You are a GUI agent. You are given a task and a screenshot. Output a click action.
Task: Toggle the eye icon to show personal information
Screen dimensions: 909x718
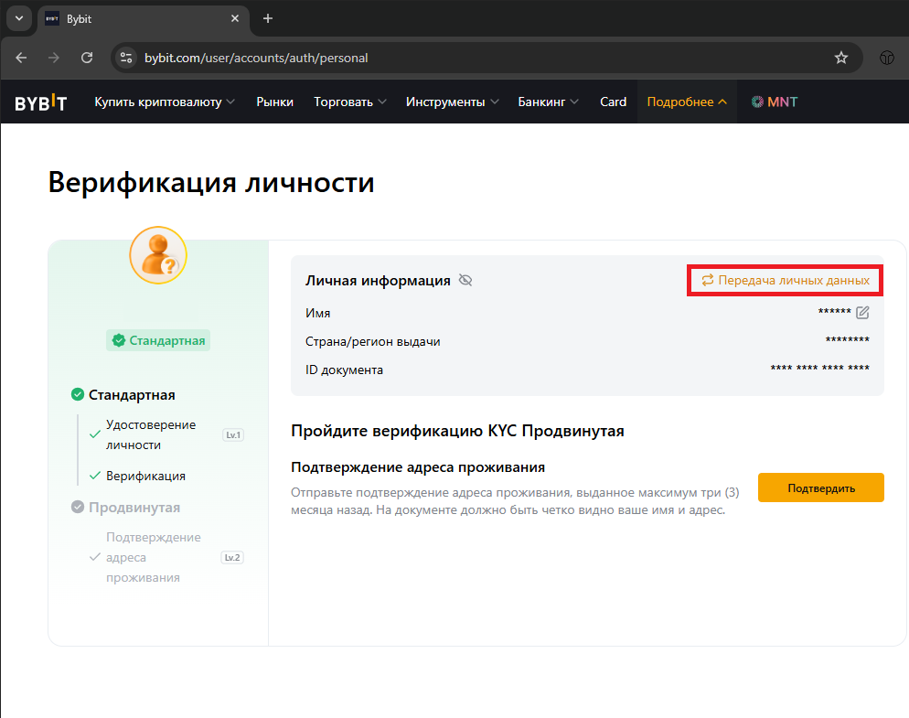465,281
